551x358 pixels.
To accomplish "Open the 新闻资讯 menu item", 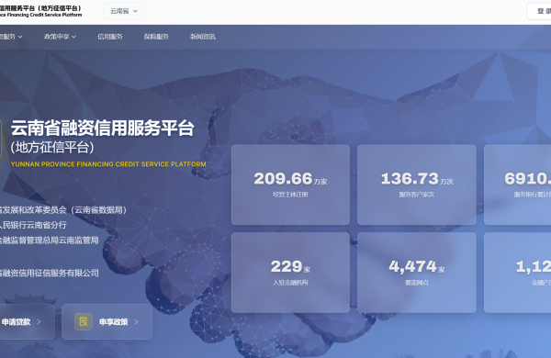I will coord(203,37).
